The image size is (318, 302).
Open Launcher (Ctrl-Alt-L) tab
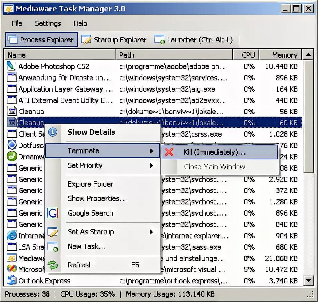coord(194,40)
